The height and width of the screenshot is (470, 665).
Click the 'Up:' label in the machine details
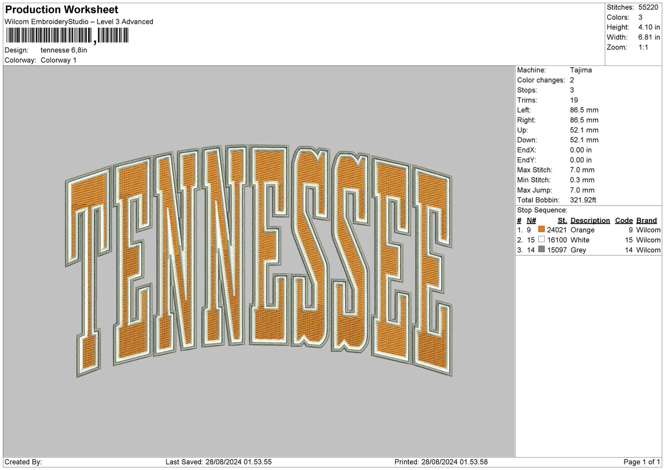pyautogui.click(x=523, y=130)
